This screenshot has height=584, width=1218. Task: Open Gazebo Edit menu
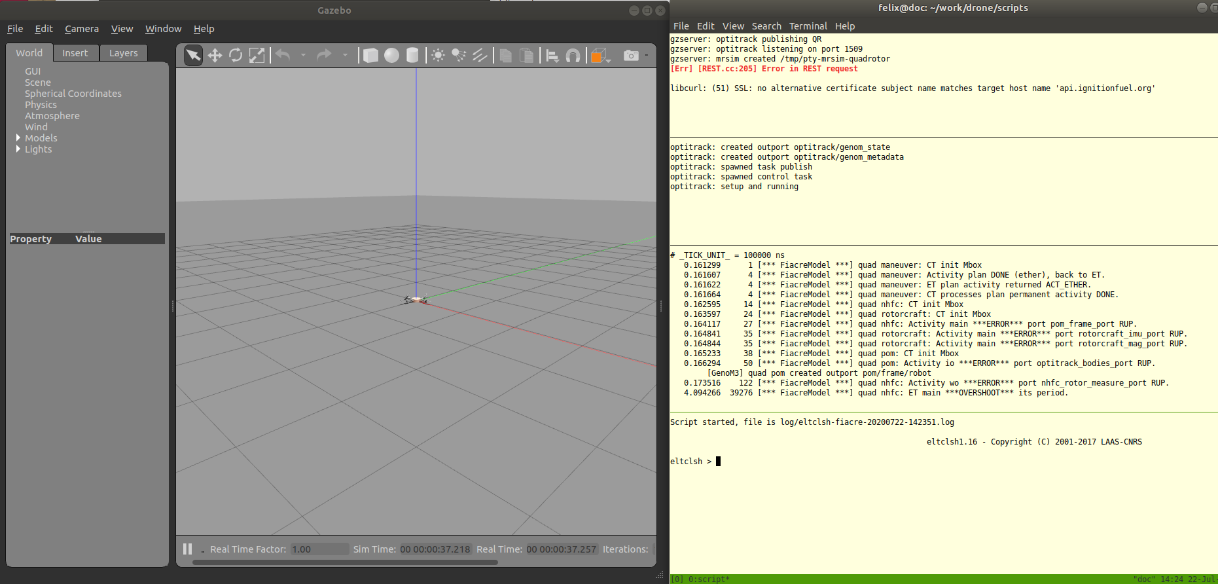(44, 29)
